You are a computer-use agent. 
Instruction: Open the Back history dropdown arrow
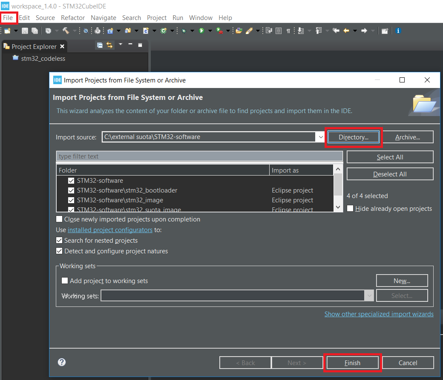tap(355, 31)
